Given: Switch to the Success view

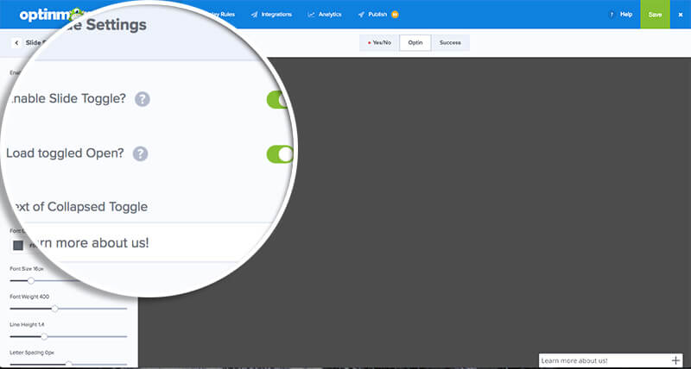Looking at the screenshot, I should [450, 42].
